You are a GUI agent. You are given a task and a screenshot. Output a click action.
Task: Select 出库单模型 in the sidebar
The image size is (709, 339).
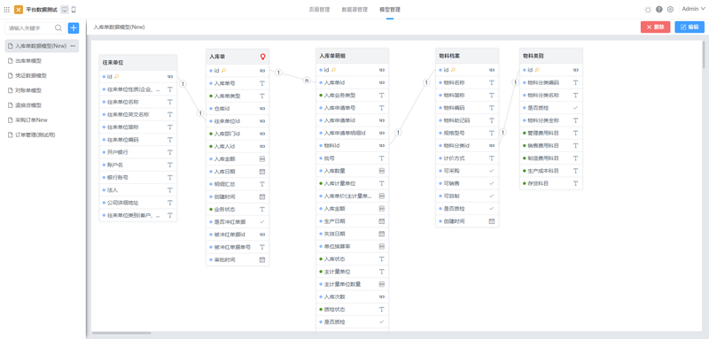(x=42, y=60)
